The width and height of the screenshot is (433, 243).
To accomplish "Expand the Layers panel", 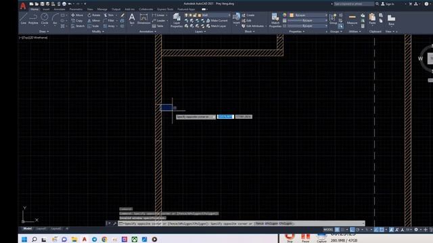I will pyautogui.click(x=200, y=32).
